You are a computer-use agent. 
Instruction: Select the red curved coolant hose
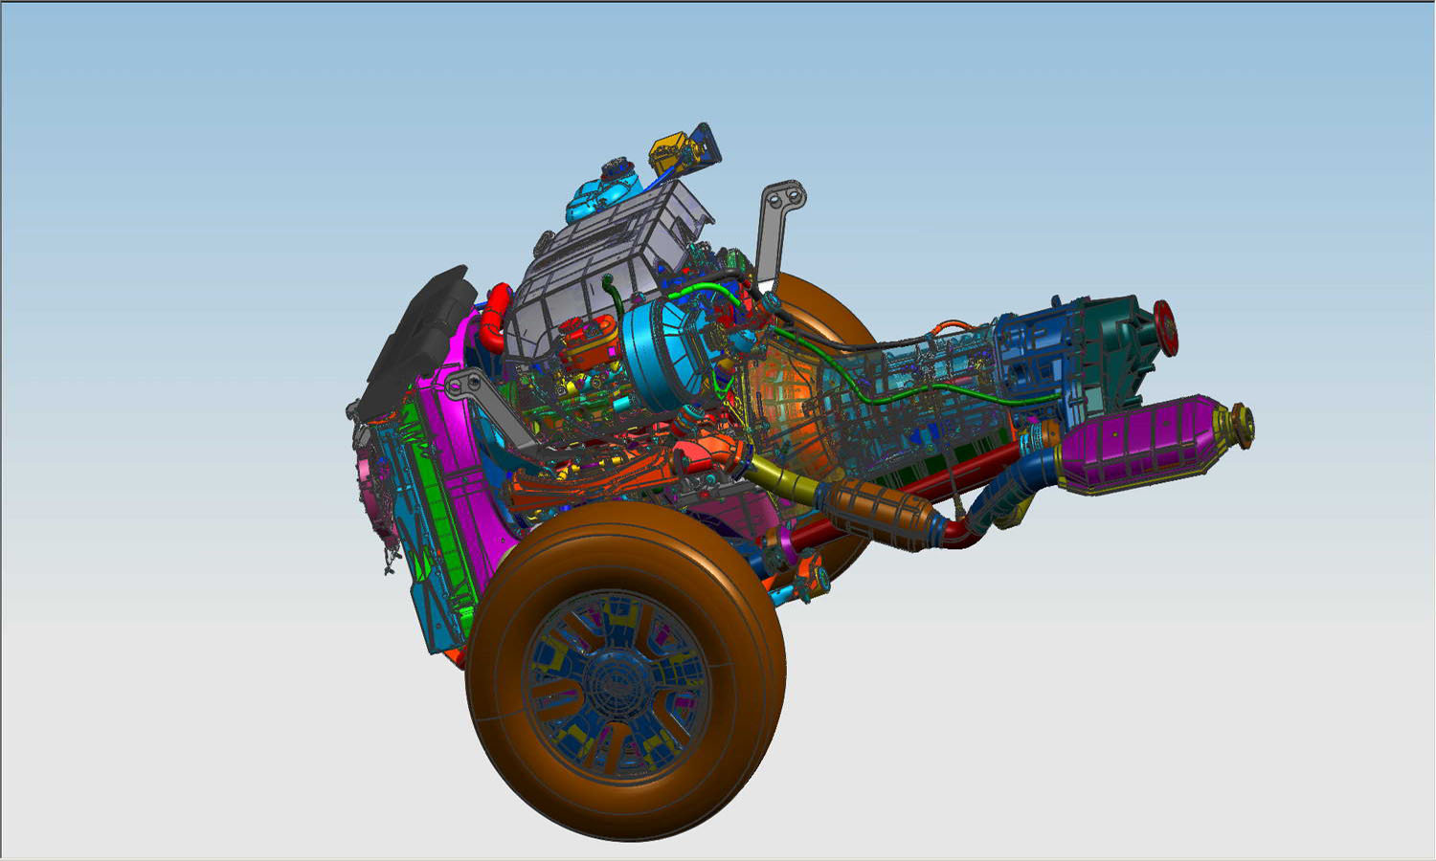tap(494, 316)
